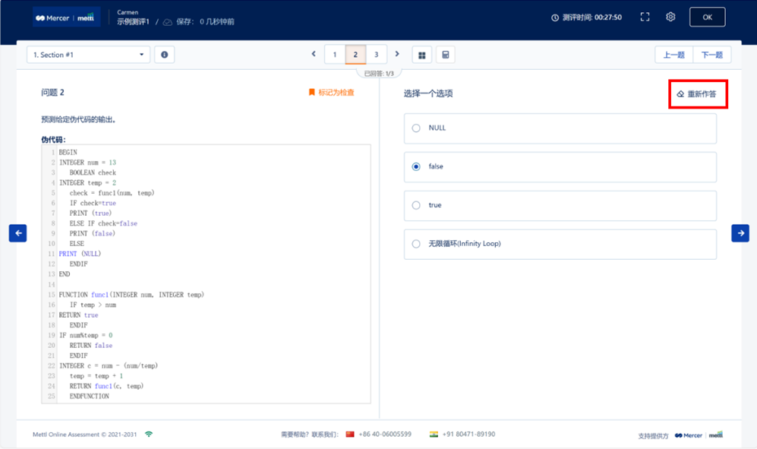Viewport: 757px width, 449px height.
Task: Select the true answer option
Action: point(416,205)
